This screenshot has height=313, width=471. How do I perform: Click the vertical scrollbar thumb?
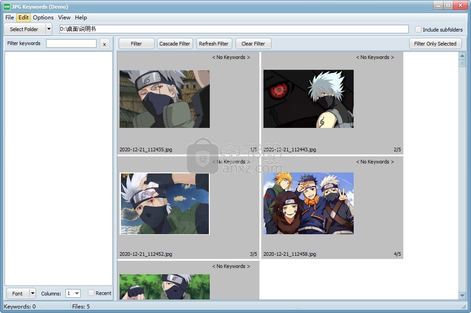coord(462,63)
